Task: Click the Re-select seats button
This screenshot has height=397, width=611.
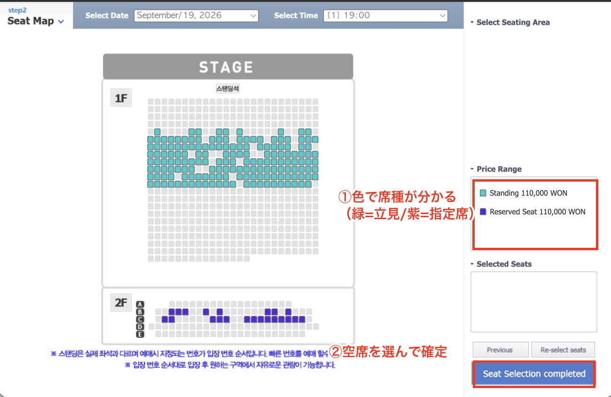Action: point(563,350)
